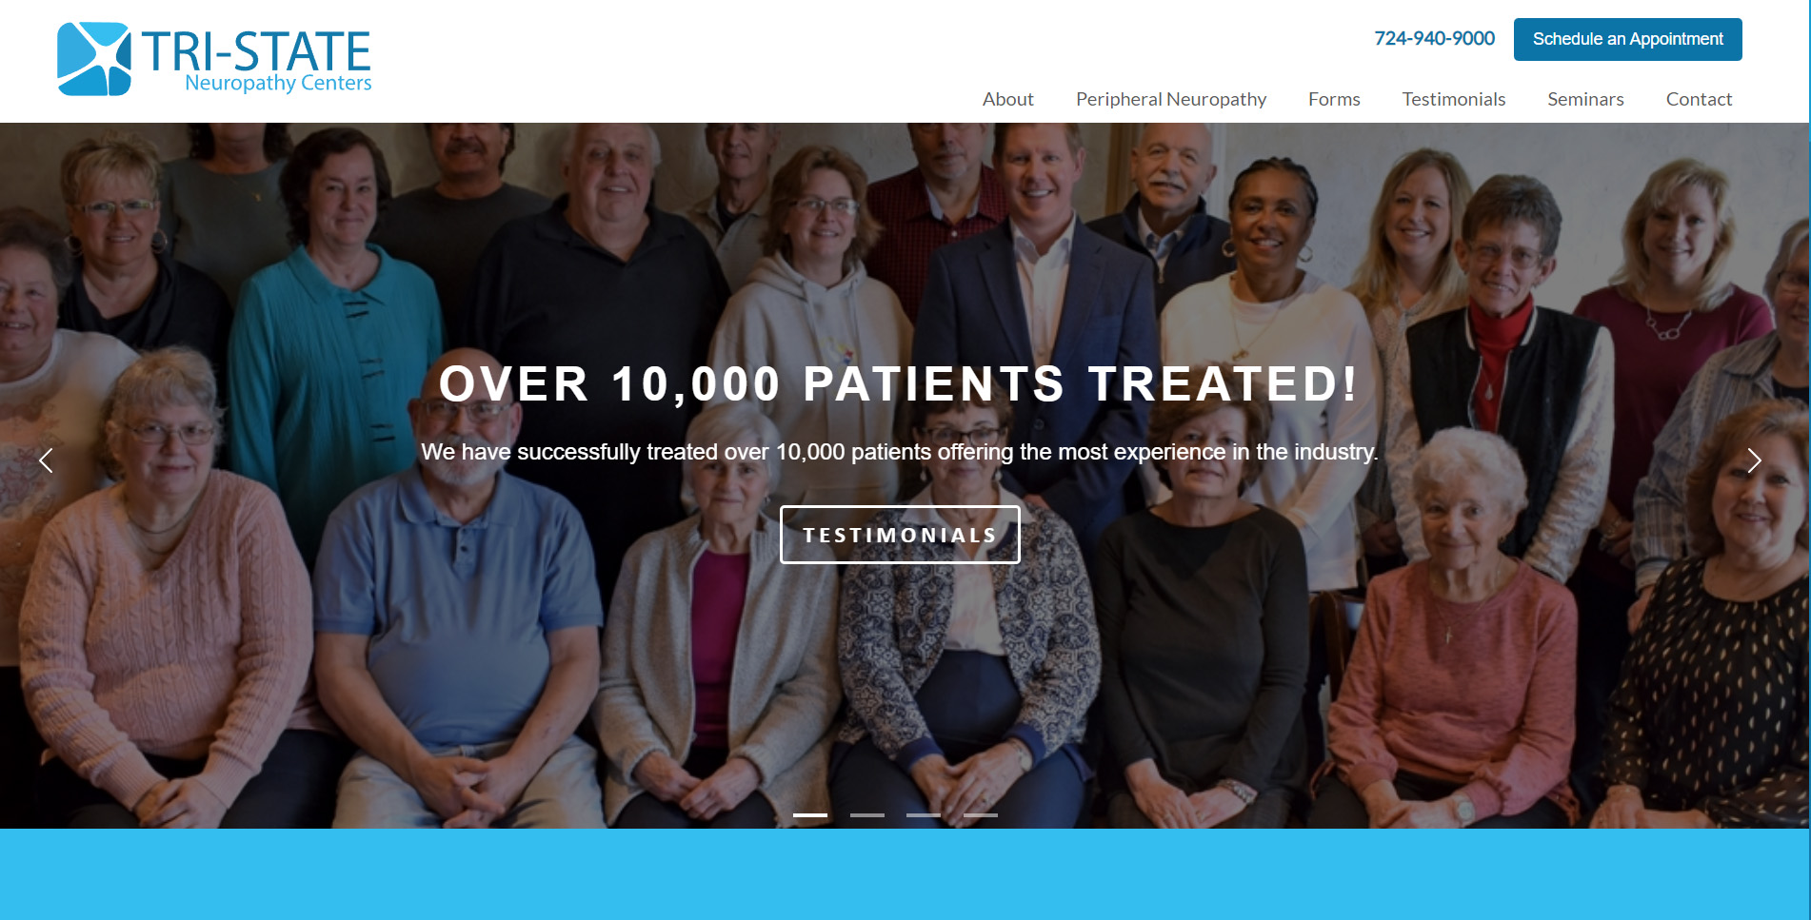1811x920 pixels.
Task: Click the Tri-State Neuropathy Centers logo
Action: click(214, 59)
